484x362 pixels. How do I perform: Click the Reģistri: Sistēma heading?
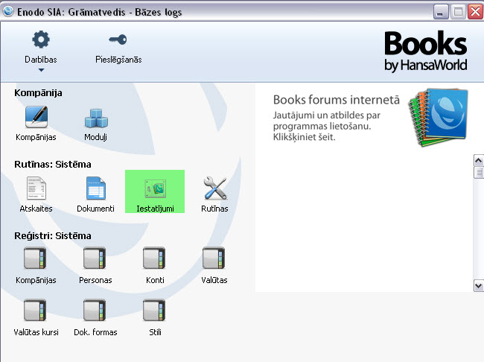(x=53, y=236)
